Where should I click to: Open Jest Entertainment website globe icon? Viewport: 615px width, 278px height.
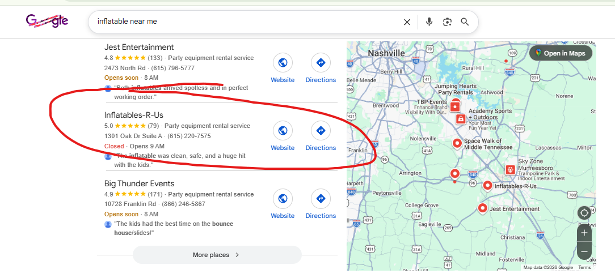click(x=283, y=63)
